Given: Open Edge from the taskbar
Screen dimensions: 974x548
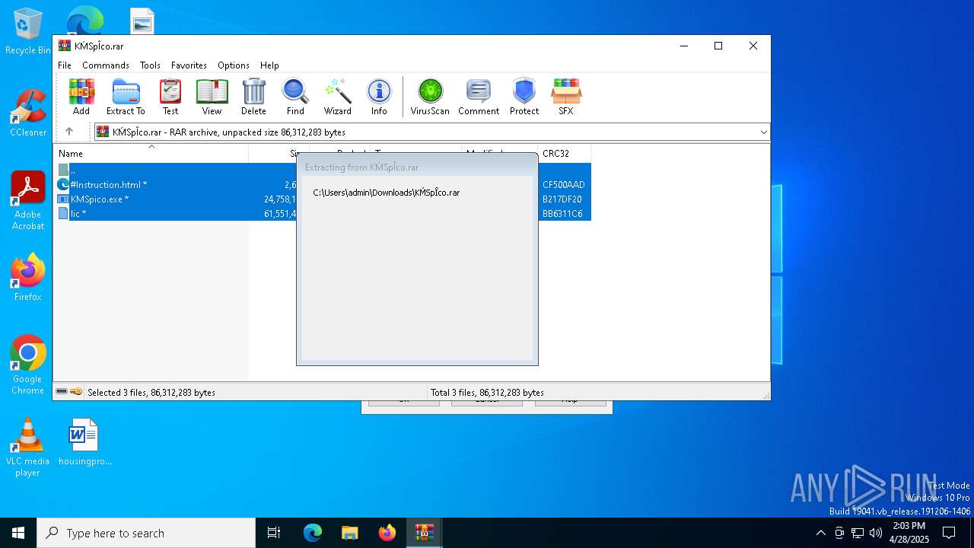Looking at the screenshot, I should (313, 533).
